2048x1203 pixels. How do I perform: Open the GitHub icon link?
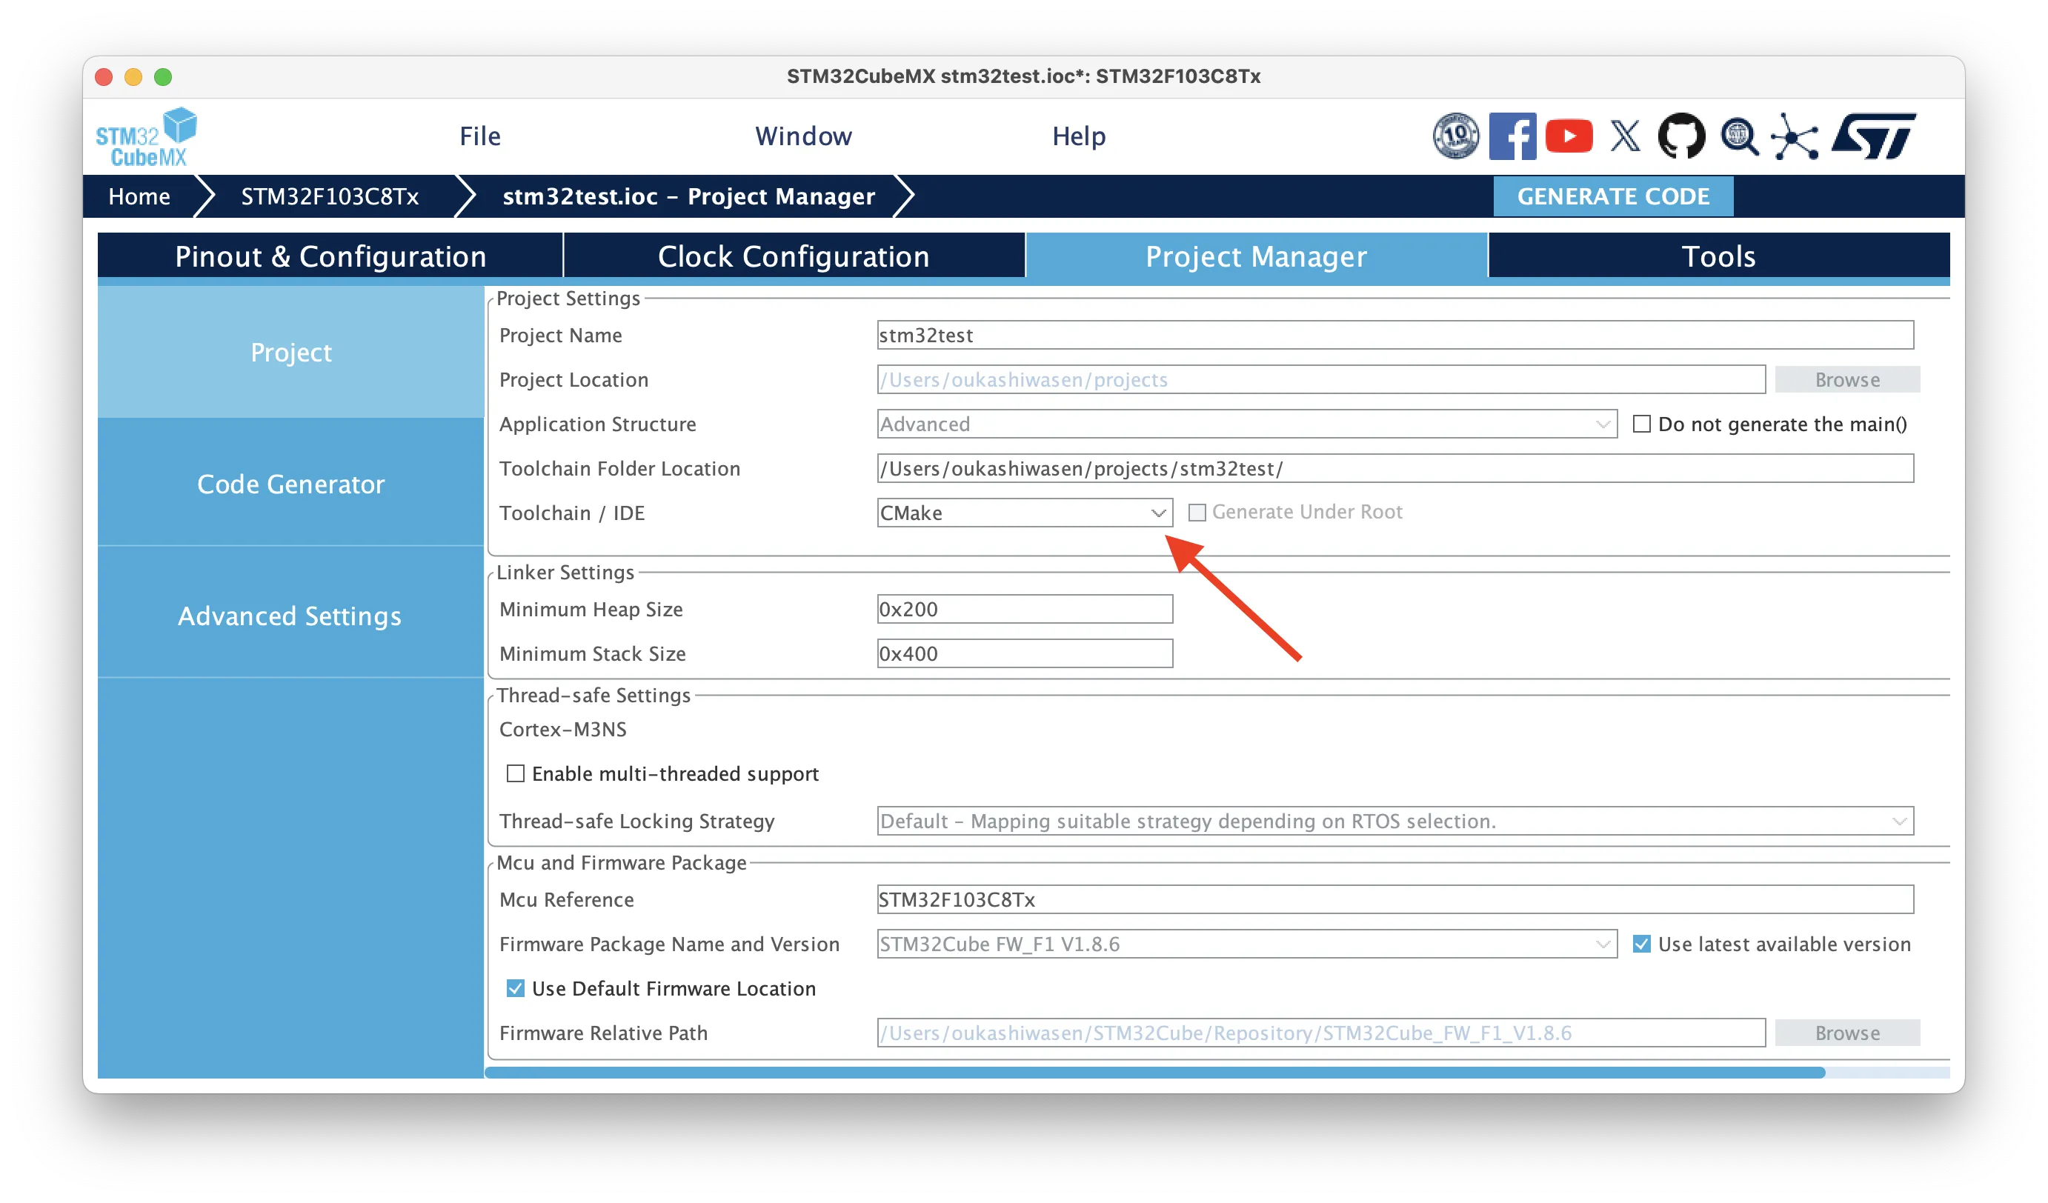(x=1681, y=136)
